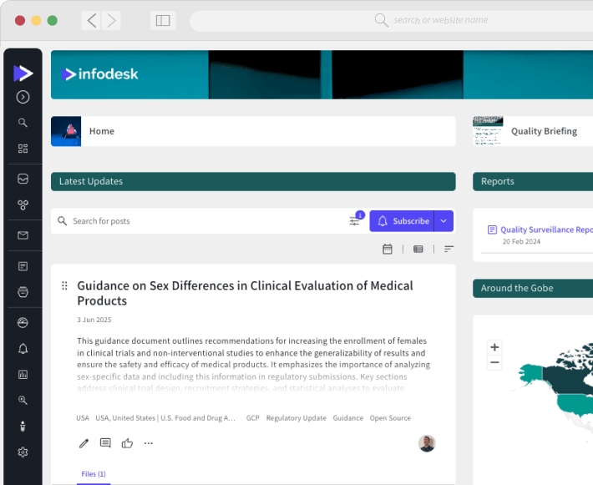This screenshot has width=593, height=485.
Task: Open the Quality Surveillance Report link
Action: point(545,230)
